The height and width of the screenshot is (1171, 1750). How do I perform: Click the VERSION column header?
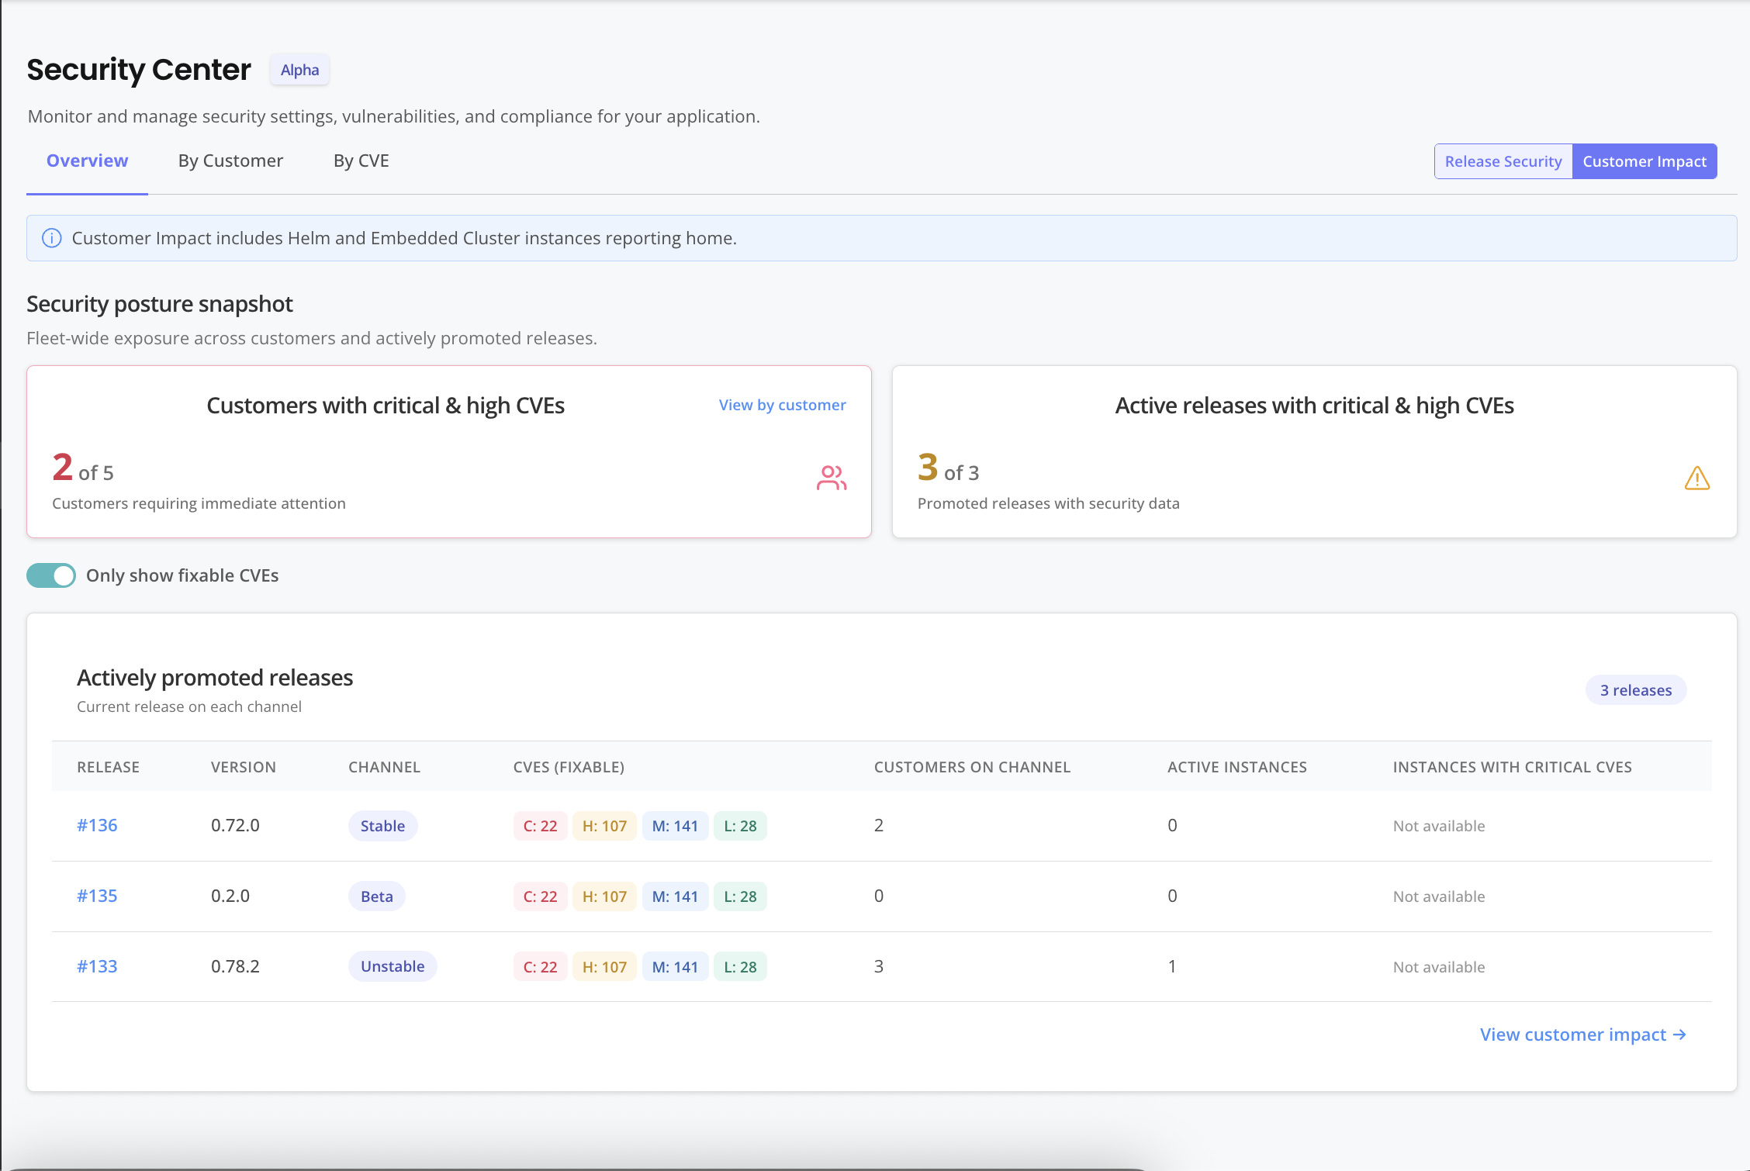point(244,767)
